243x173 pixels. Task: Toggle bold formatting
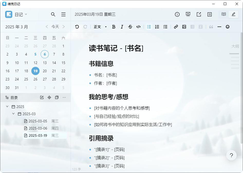114,26
